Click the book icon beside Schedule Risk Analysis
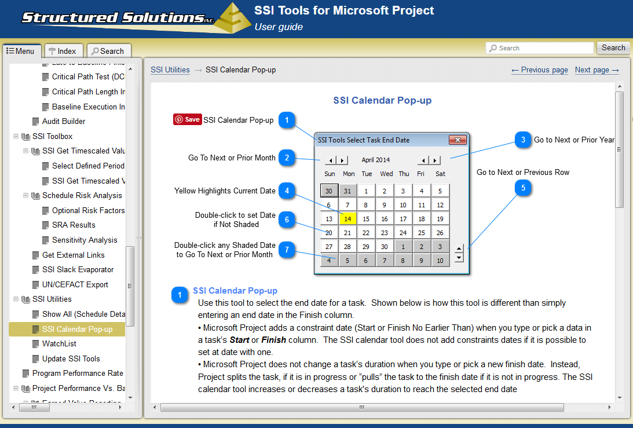 tap(35, 196)
